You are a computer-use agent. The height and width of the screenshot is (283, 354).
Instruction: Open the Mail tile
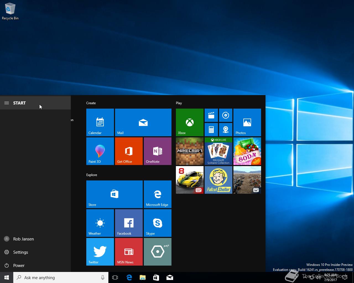[143, 122]
